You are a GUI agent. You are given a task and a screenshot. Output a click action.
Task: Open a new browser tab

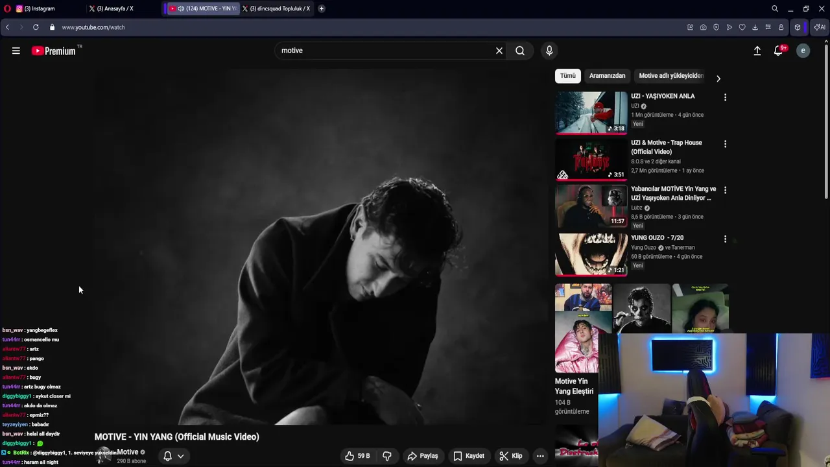[x=322, y=8]
